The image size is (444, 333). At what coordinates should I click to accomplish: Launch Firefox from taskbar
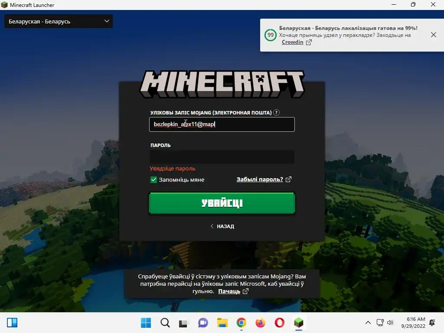coord(260,323)
